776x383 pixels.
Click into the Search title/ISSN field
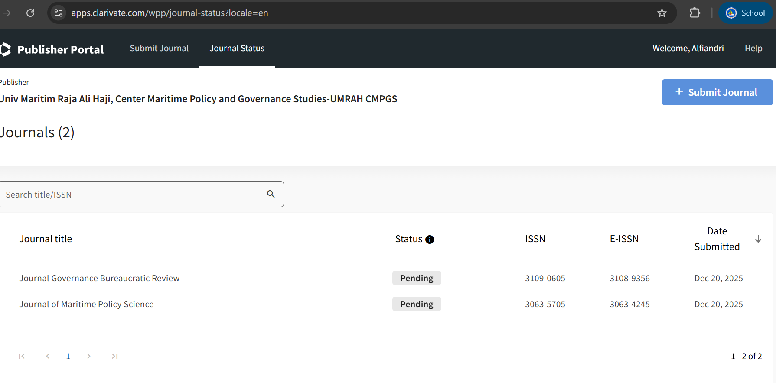click(x=130, y=195)
